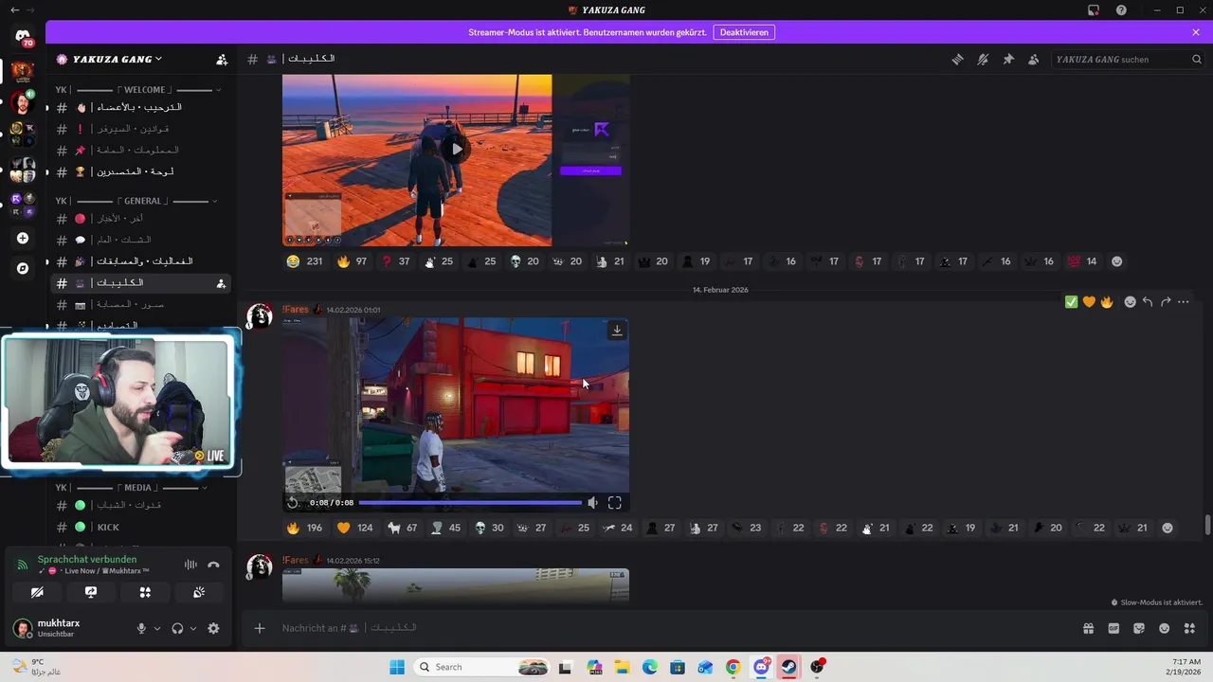Click the YAKUZA GANG suchen search field

[1126, 59]
